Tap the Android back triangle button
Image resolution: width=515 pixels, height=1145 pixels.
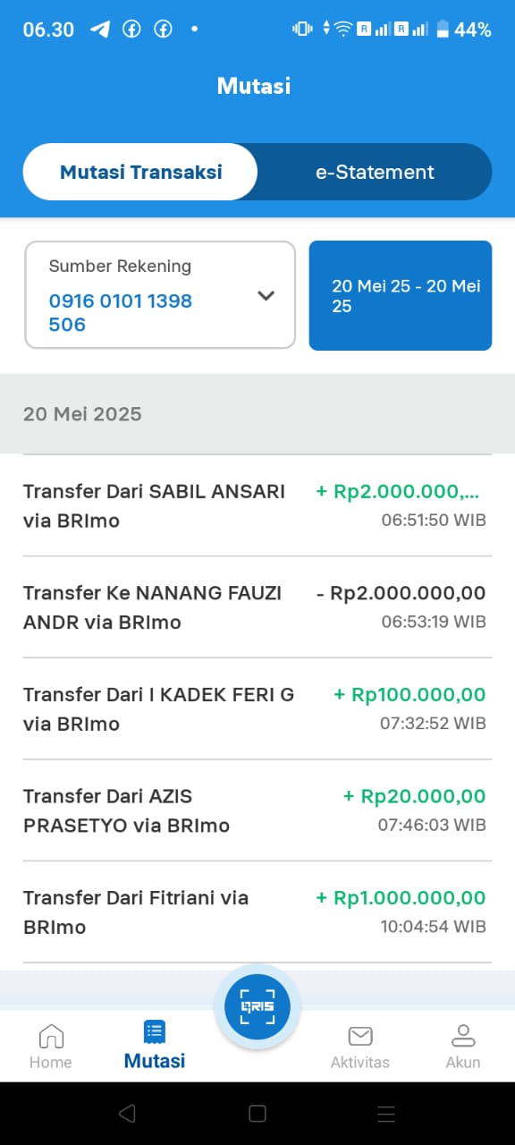point(127,1113)
